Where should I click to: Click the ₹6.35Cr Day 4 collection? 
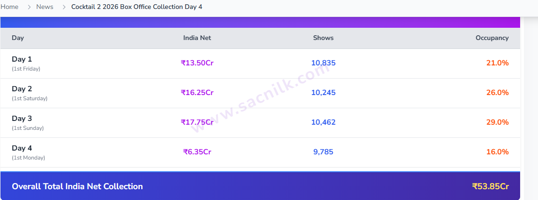click(x=197, y=152)
